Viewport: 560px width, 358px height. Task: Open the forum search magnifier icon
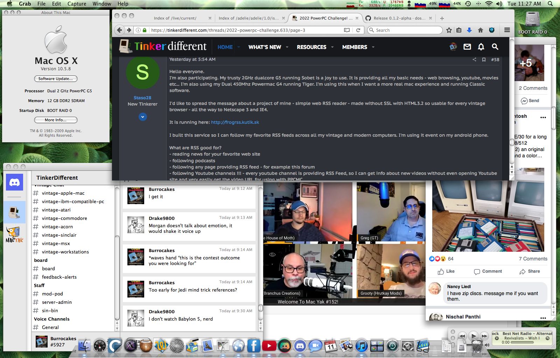495,46
